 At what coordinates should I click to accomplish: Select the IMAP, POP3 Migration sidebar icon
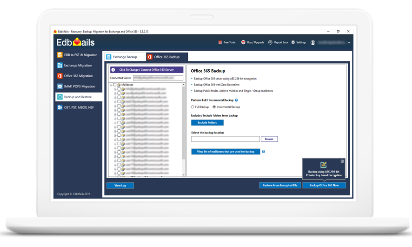click(60, 86)
